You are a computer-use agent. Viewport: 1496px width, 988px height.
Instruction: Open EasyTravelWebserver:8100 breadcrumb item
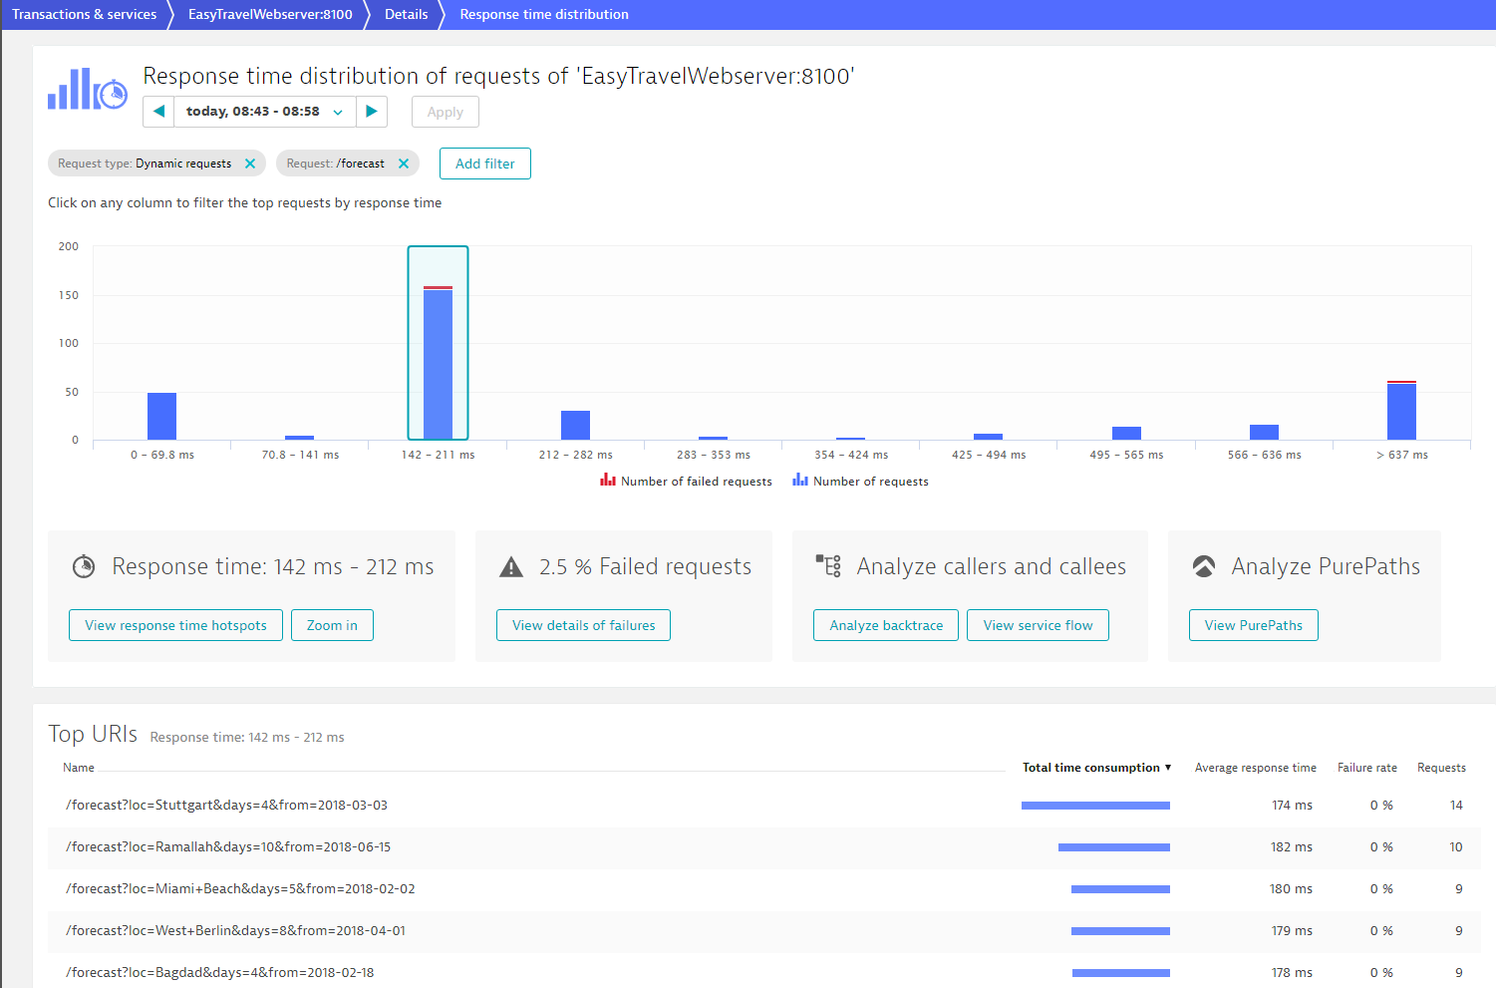click(x=270, y=14)
